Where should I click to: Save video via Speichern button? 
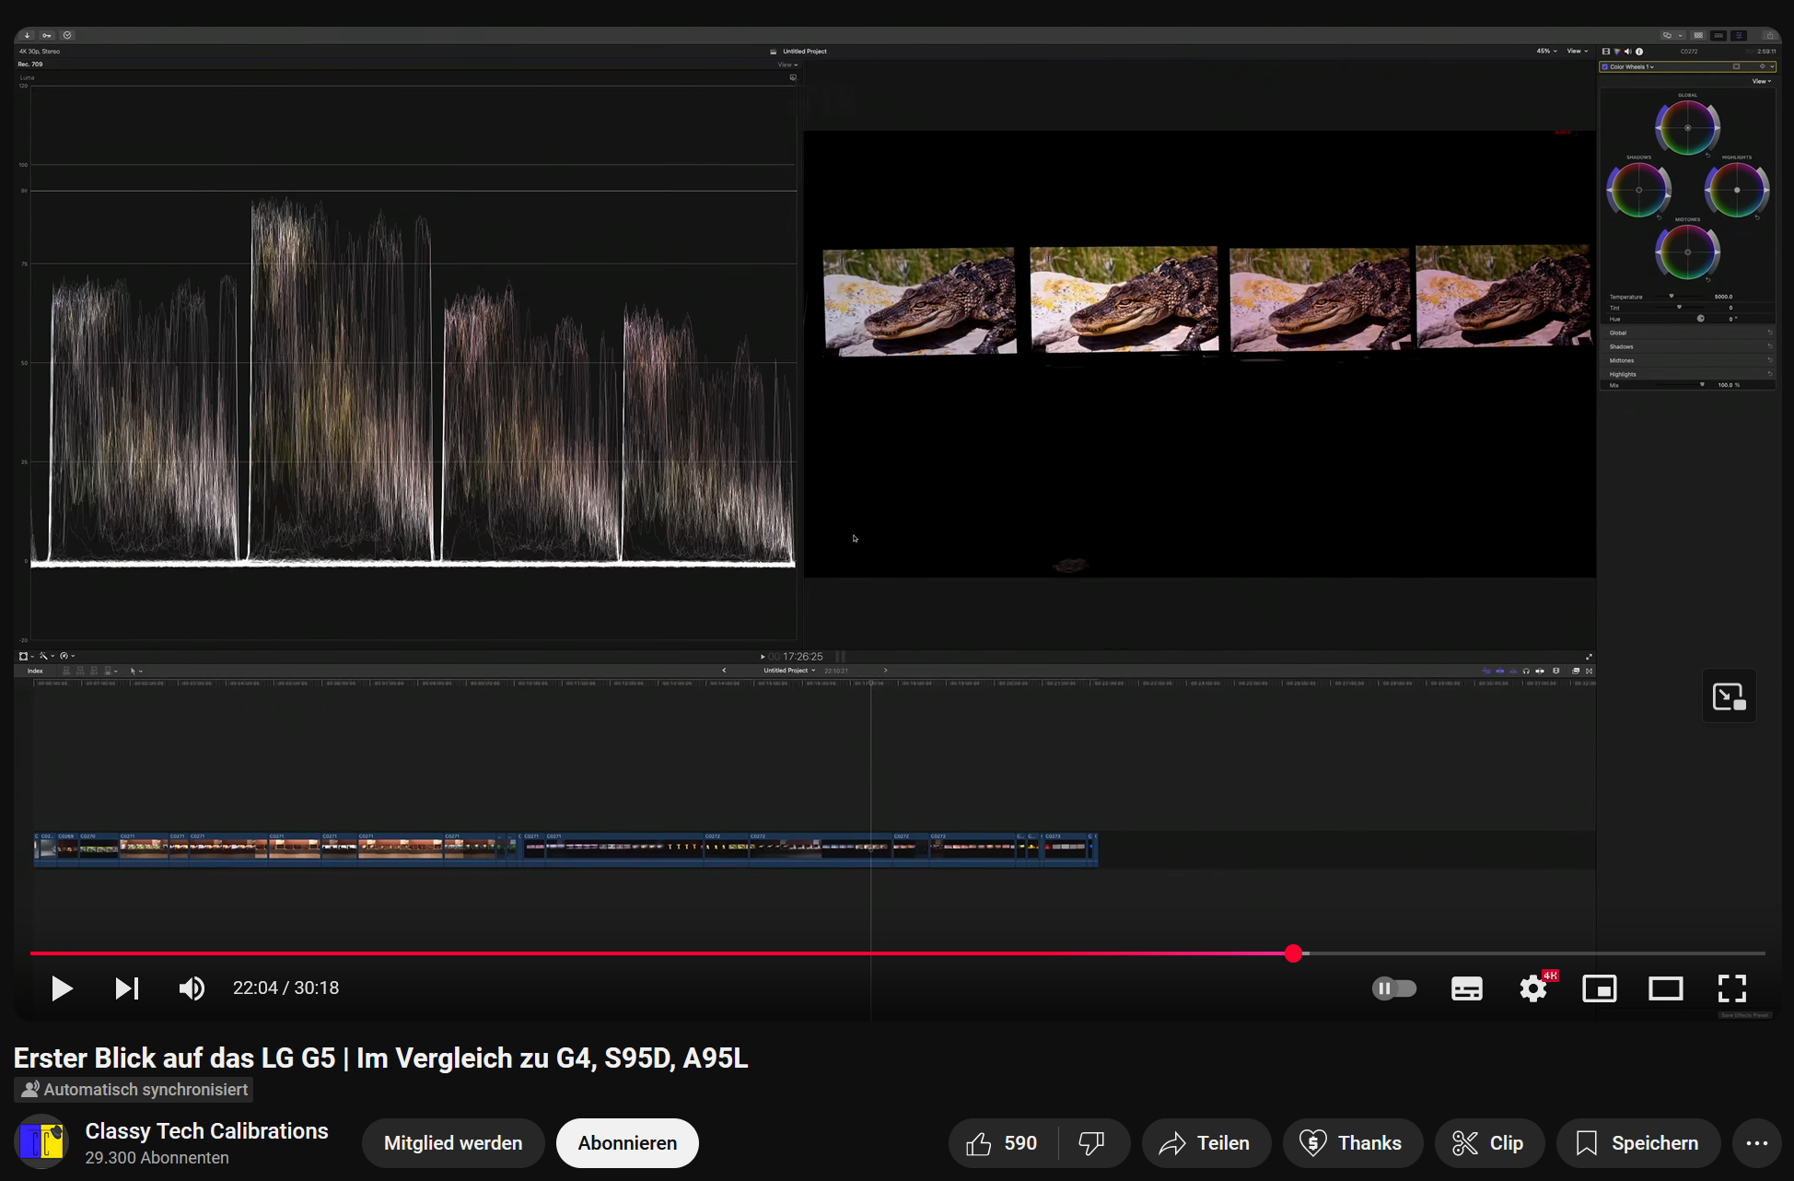pos(1637,1143)
